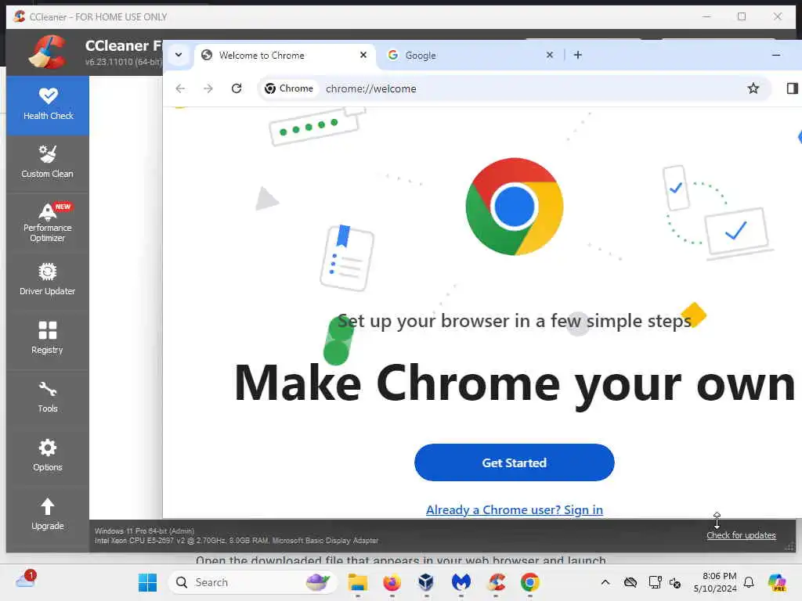The height and width of the screenshot is (601, 802).
Task: Switch to the Welcome to Chrome tab
Action: (284, 56)
